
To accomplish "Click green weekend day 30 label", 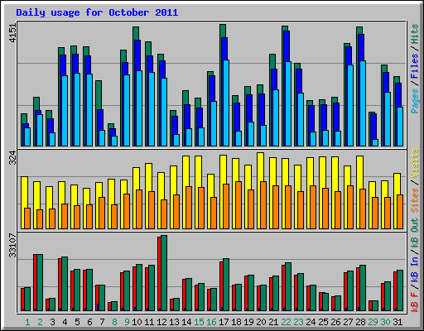I will click(385, 322).
